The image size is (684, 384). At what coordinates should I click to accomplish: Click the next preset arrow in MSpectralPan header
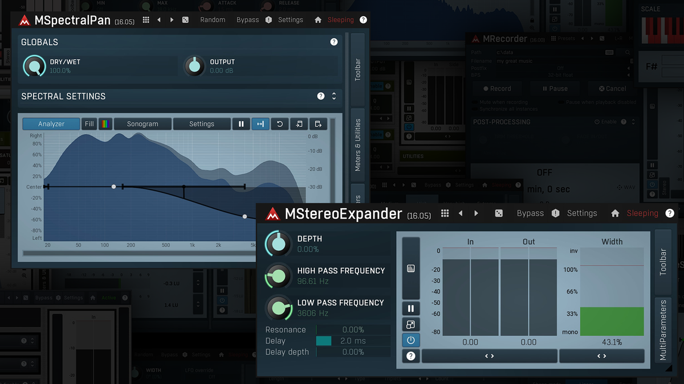(x=171, y=19)
